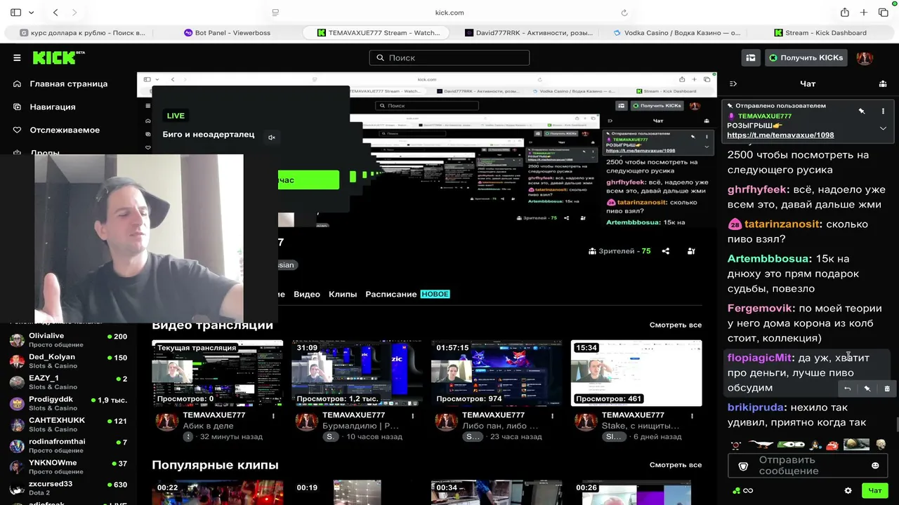
Task: Add a new Safari tab
Action: tap(864, 13)
